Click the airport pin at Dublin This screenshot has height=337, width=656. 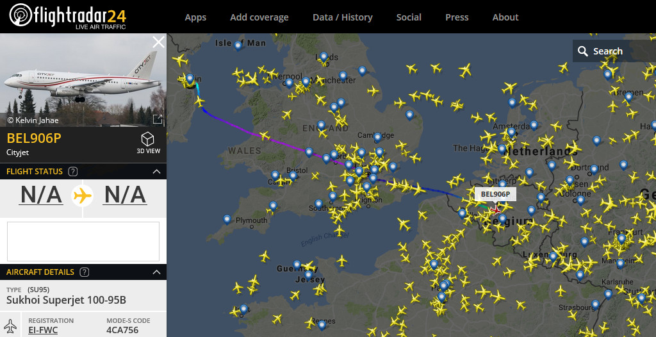190,78
